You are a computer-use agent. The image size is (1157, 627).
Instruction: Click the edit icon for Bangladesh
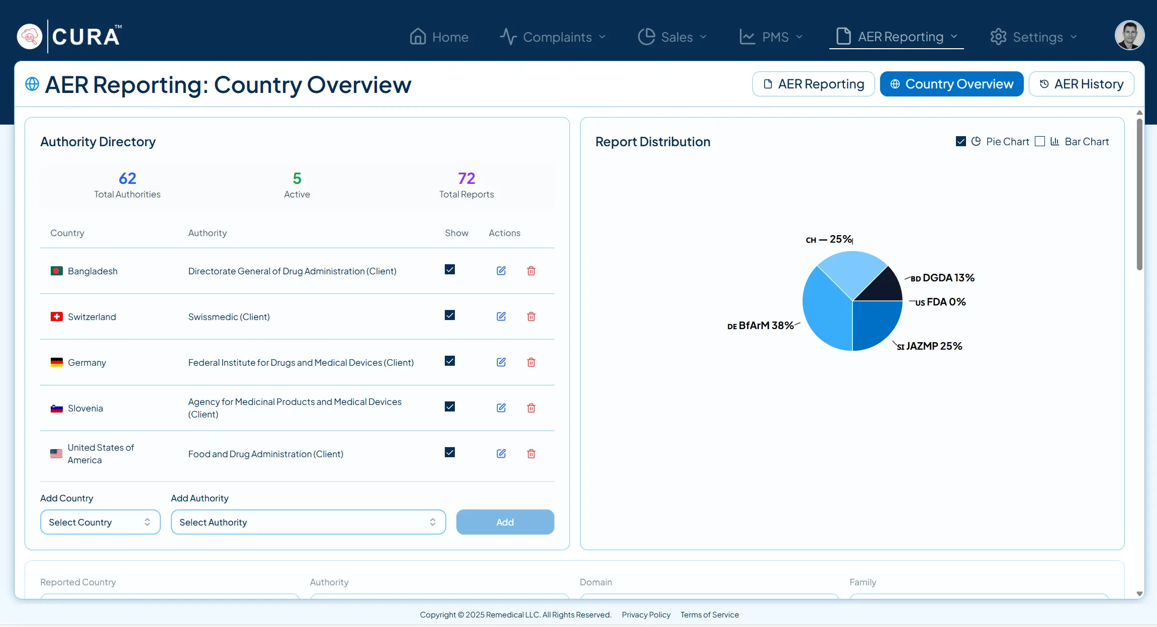(x=501, y=271)
